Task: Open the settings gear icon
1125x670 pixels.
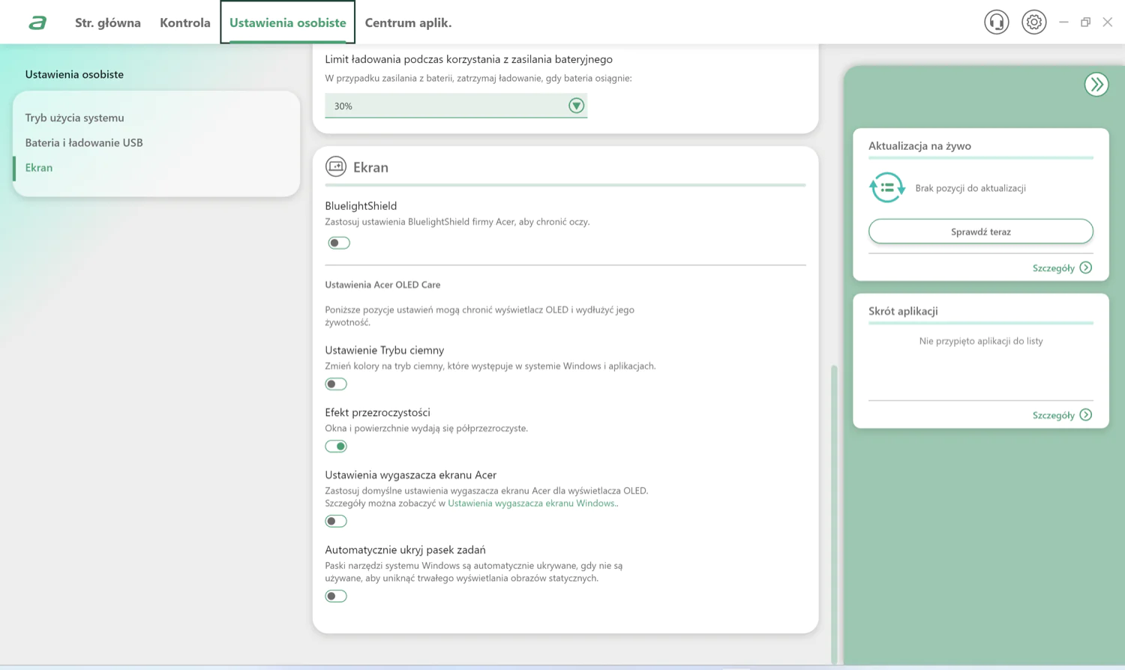Action: [x=1034, y=22]
